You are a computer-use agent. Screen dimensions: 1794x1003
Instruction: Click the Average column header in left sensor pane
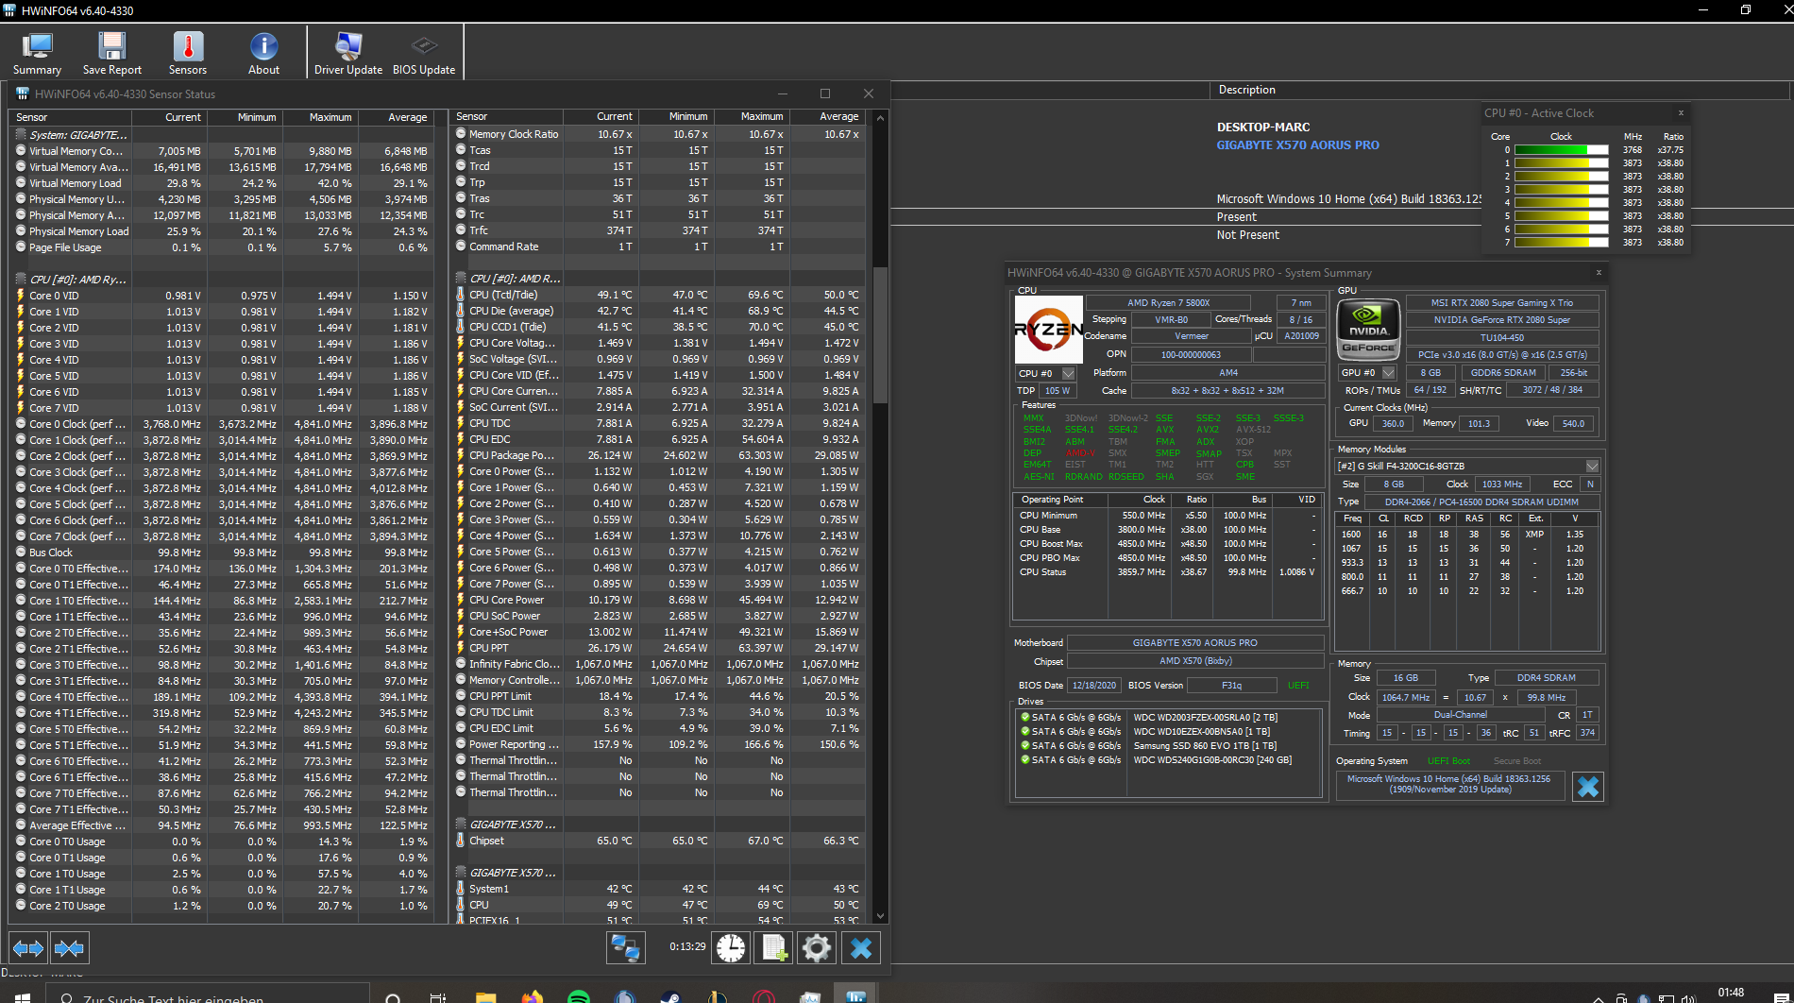click(x=395, y=117)
